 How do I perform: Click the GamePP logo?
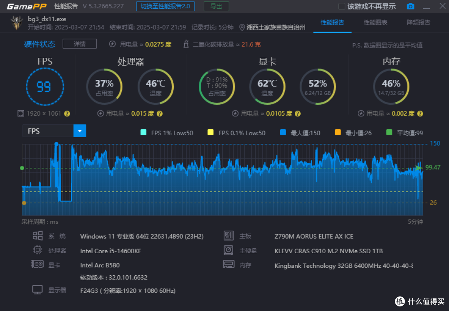[x=27, y=6]
